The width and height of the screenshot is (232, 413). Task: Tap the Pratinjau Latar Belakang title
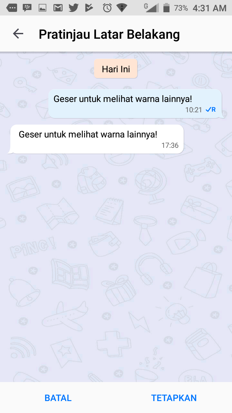(109, 34)
